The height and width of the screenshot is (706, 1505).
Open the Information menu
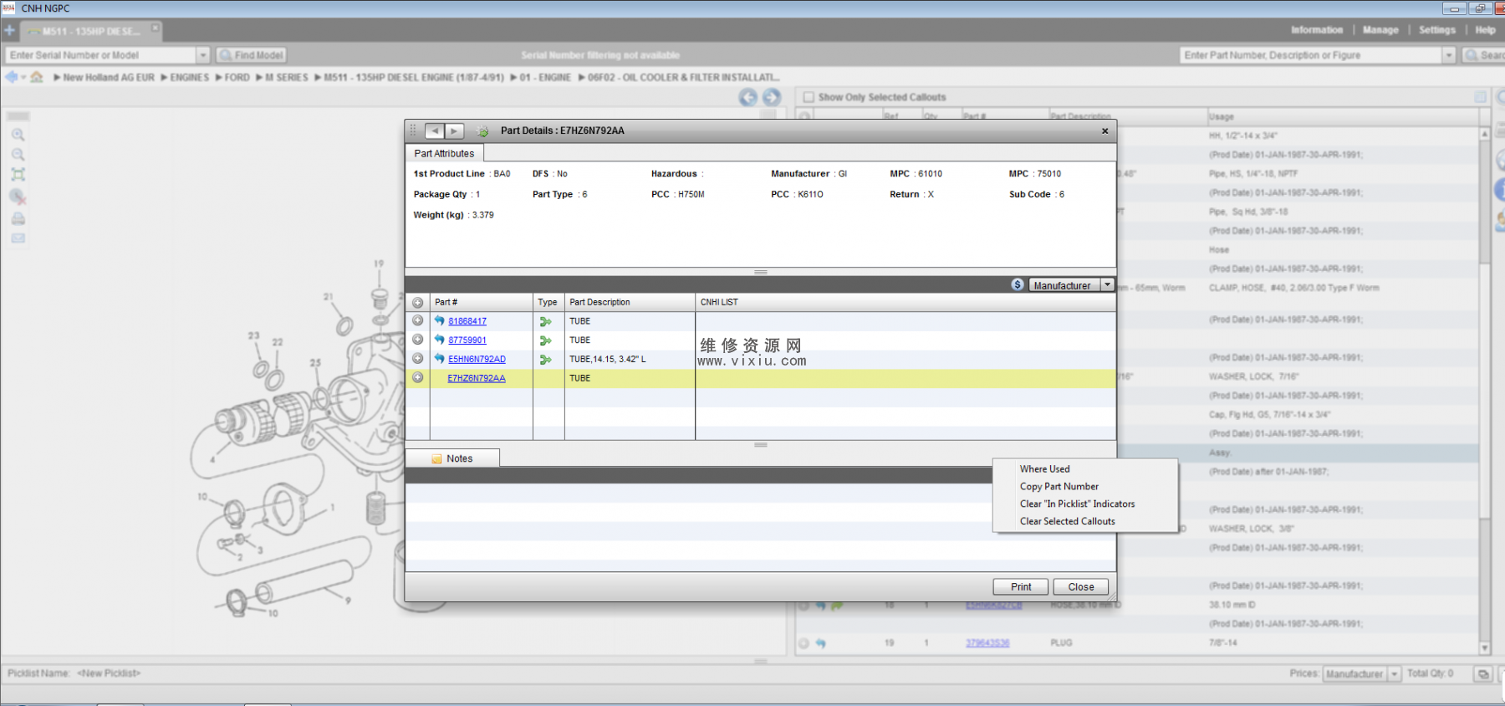1317,30
